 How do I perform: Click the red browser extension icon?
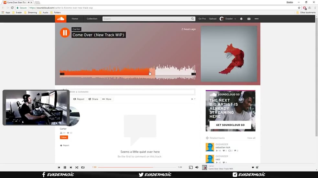pyautogui.click(x=305, y=8)
